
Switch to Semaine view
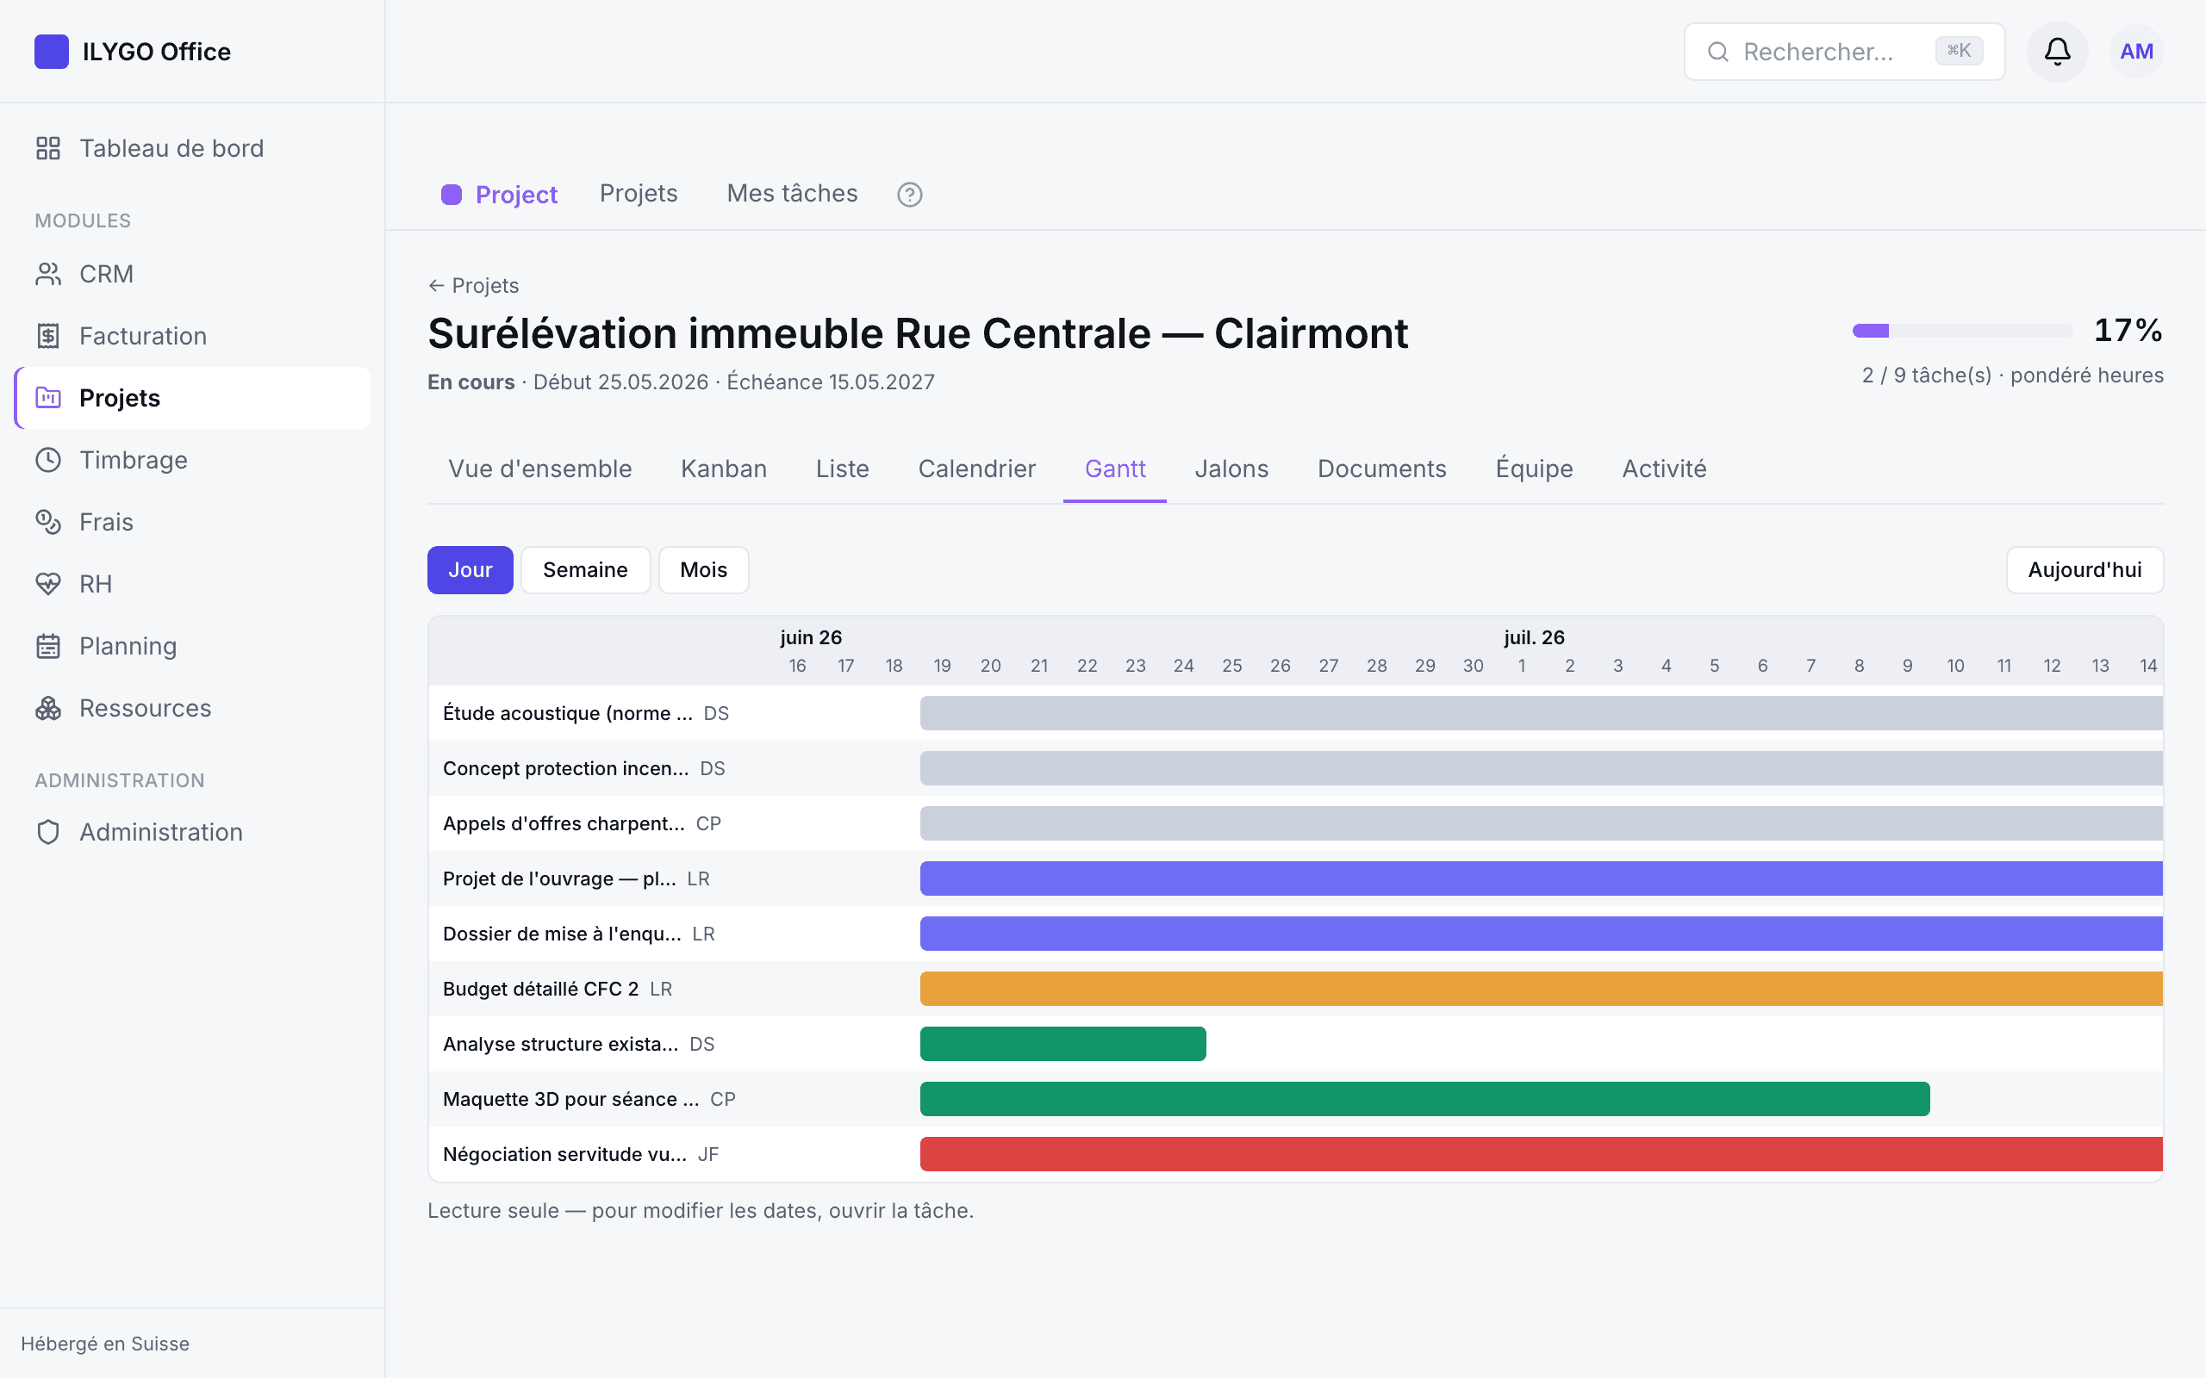pos(585,569)
